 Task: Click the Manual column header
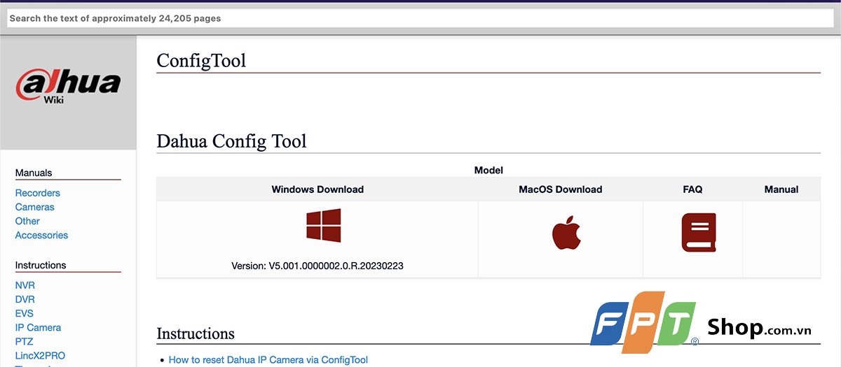[781, 189]
